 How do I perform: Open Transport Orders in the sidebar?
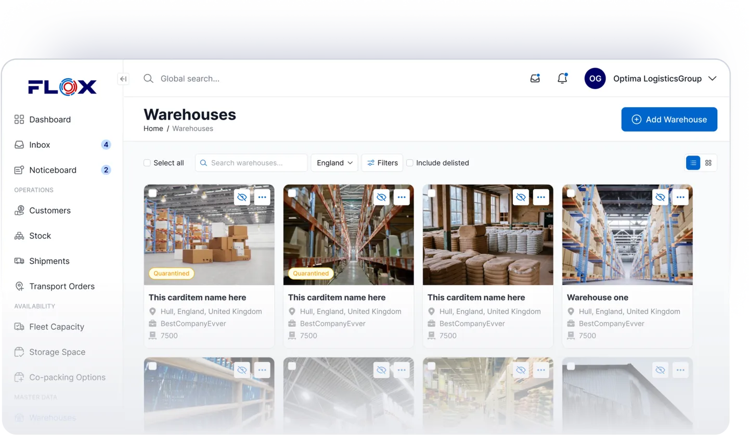pos(62,286)
